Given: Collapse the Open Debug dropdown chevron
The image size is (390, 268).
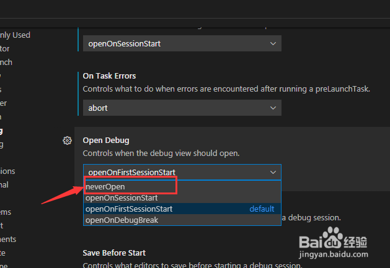Looking at the screenshot, I should [273, 172].
